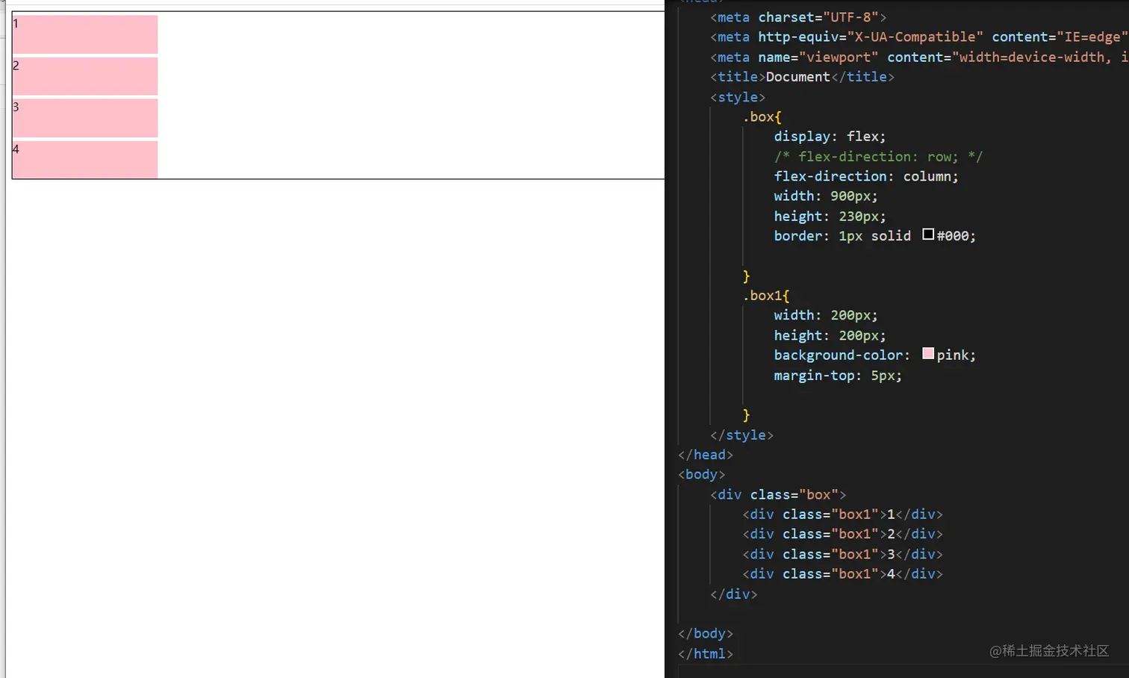Click the '<div class="box">' line
The width and height of the screenshot is (1129, 678).
[778, 495]
